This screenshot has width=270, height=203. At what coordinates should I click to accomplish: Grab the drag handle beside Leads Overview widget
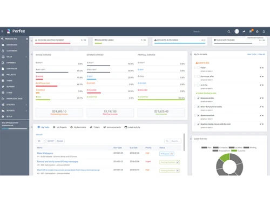pyautogui.click(x=191, y=139)
